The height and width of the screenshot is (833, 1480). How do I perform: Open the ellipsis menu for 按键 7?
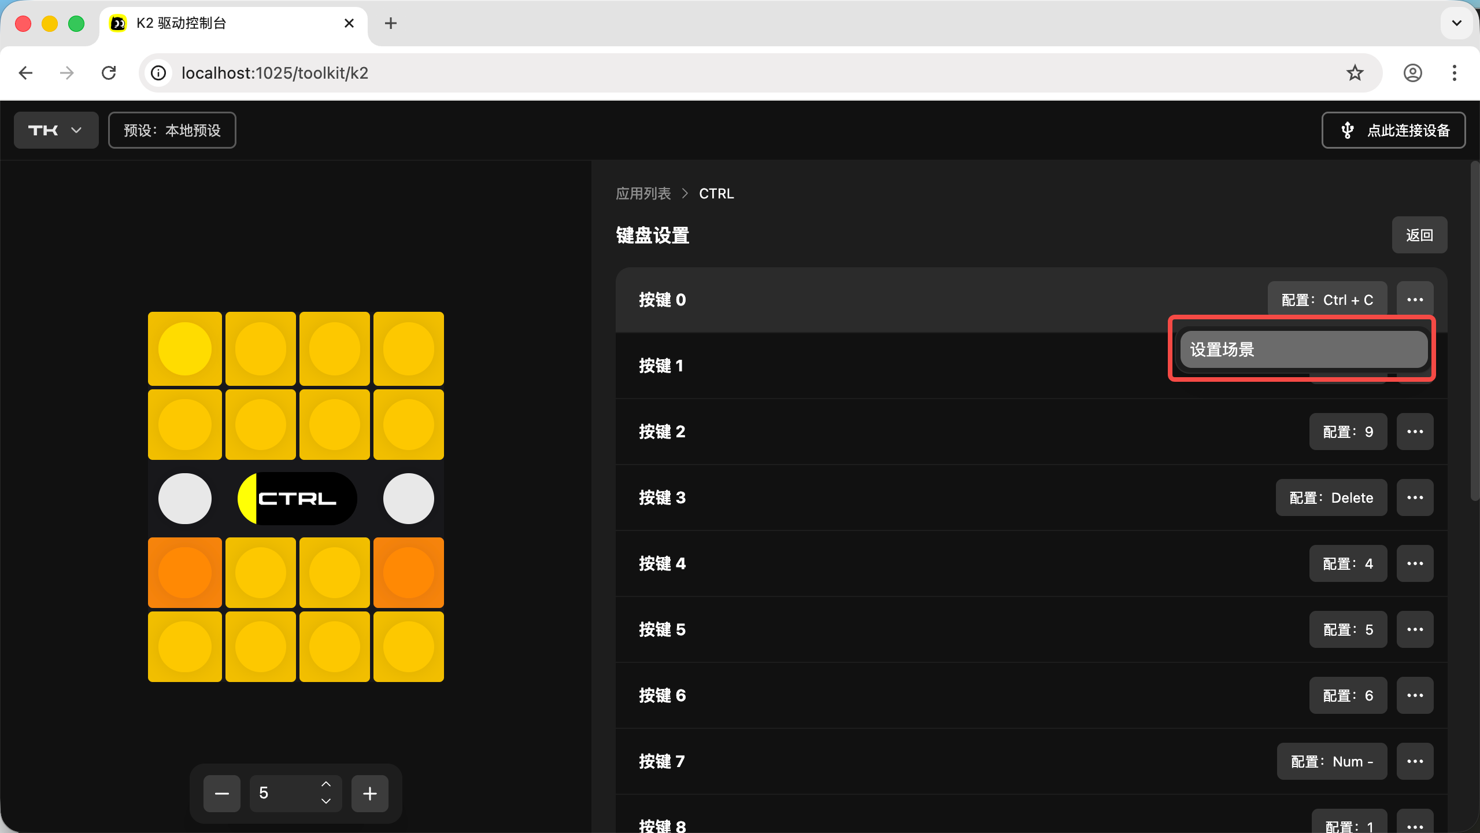click(x=1415, y=761)
